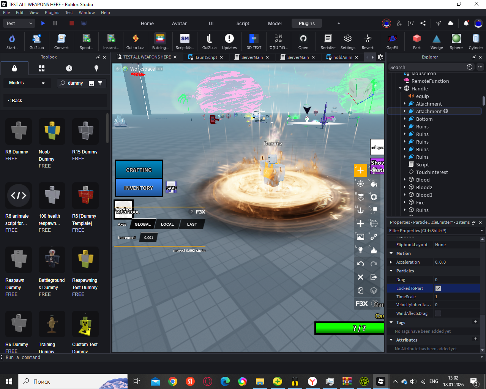Image resolution: width=486 pixels, height=389 pixels.
Task: Open the Toolbox recent history tab
Action: tap(69, 68)
